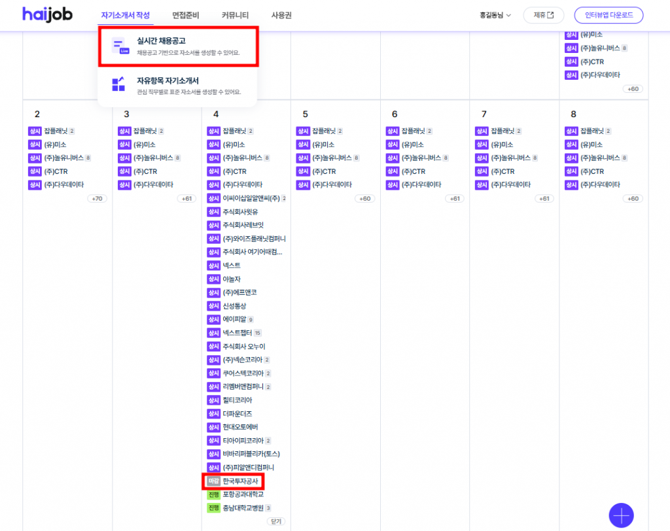The image size is (670, 531).
Task: Click the Live posting icon beside 실시간 채용공고
Action: 120,46
